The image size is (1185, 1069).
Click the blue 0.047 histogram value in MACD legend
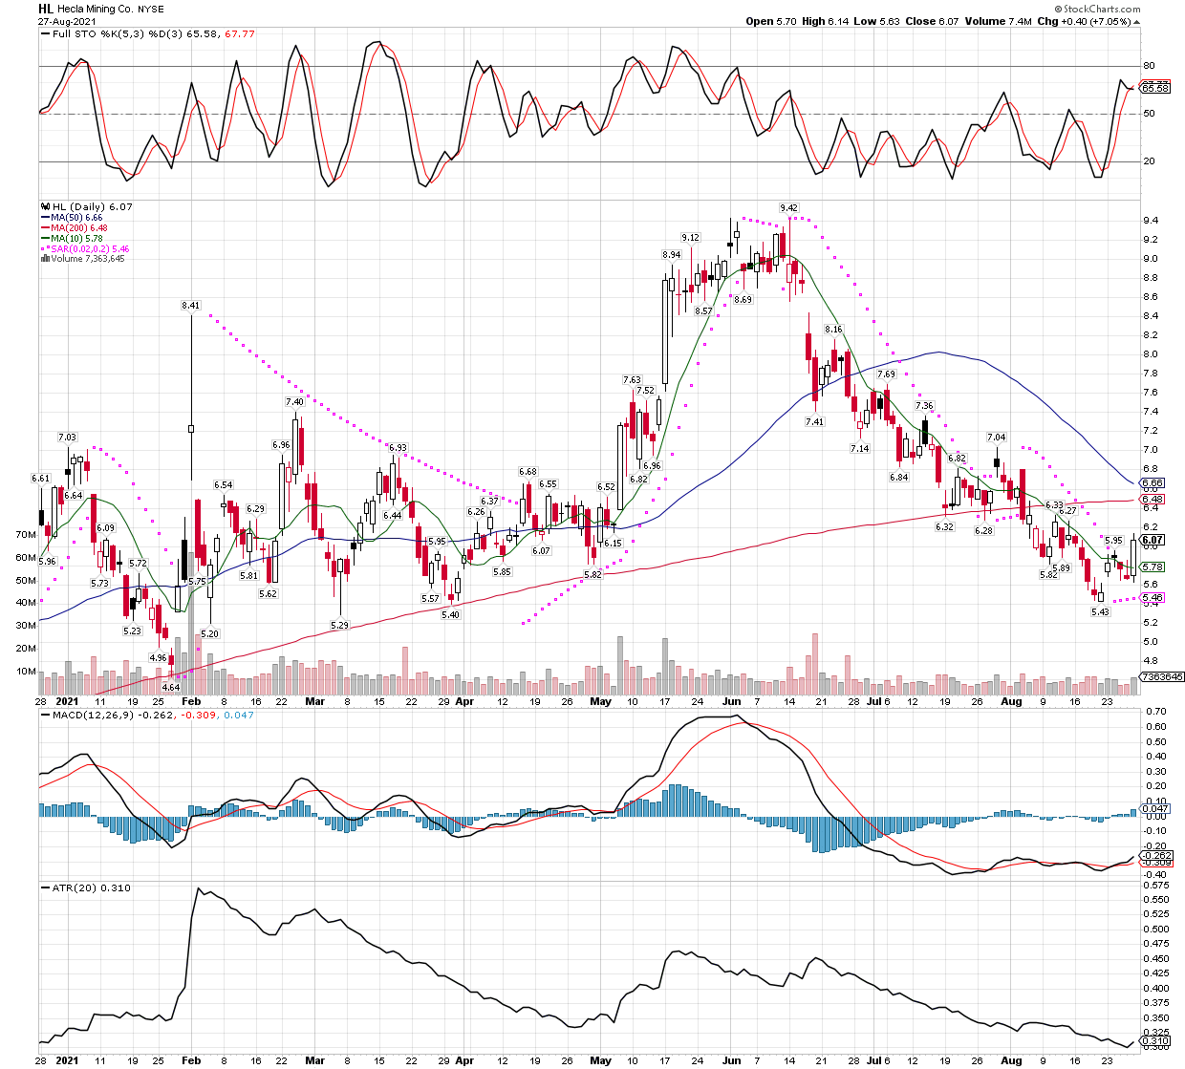(240, 715)
